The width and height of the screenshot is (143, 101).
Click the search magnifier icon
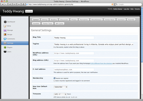pos(117,4)
